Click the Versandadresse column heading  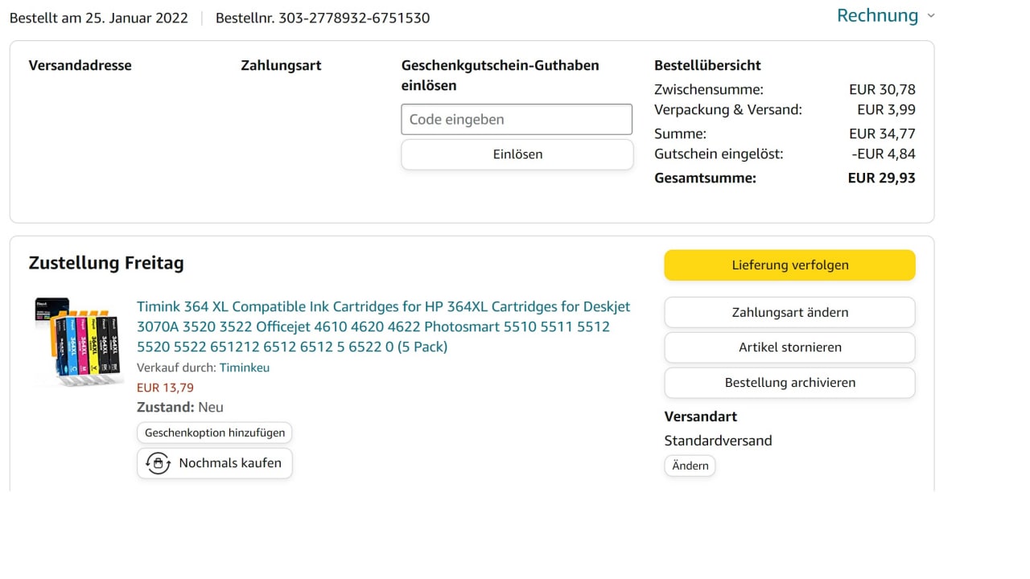pyautogui.click(x=80, y=66)
